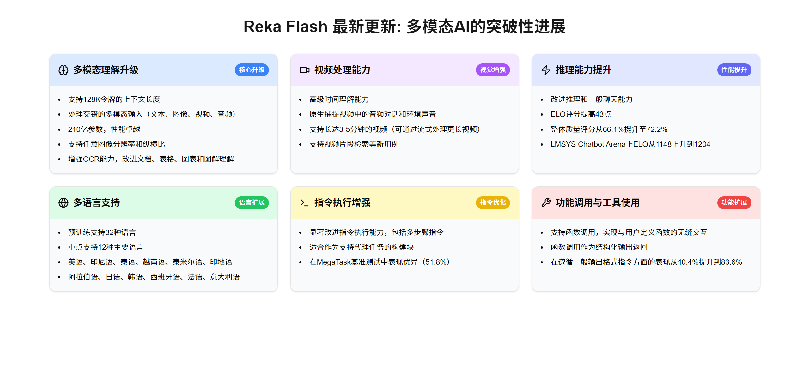Screen dimensions: 809x391
Task: Click the brain icon on 多模态理解升级 card
Action: (63, 70)
